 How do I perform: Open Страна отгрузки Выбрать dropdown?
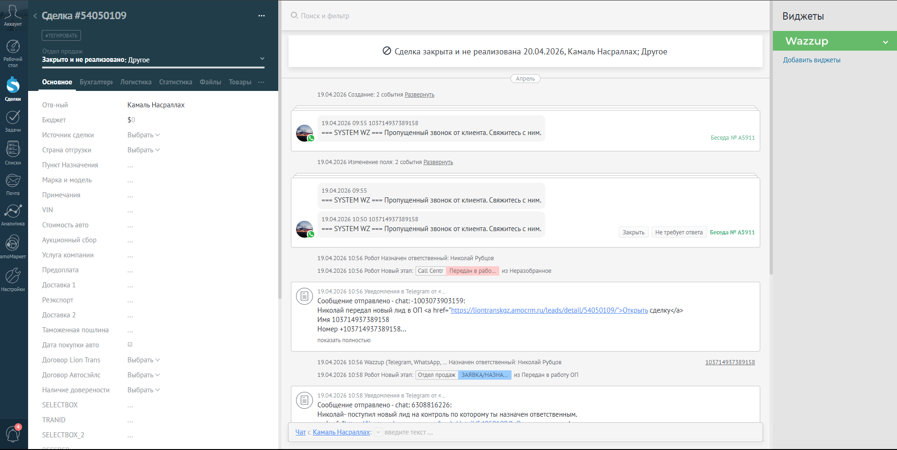[143, 150]
